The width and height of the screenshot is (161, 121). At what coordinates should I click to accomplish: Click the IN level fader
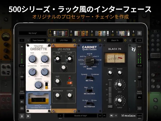(x=22, y=77)
